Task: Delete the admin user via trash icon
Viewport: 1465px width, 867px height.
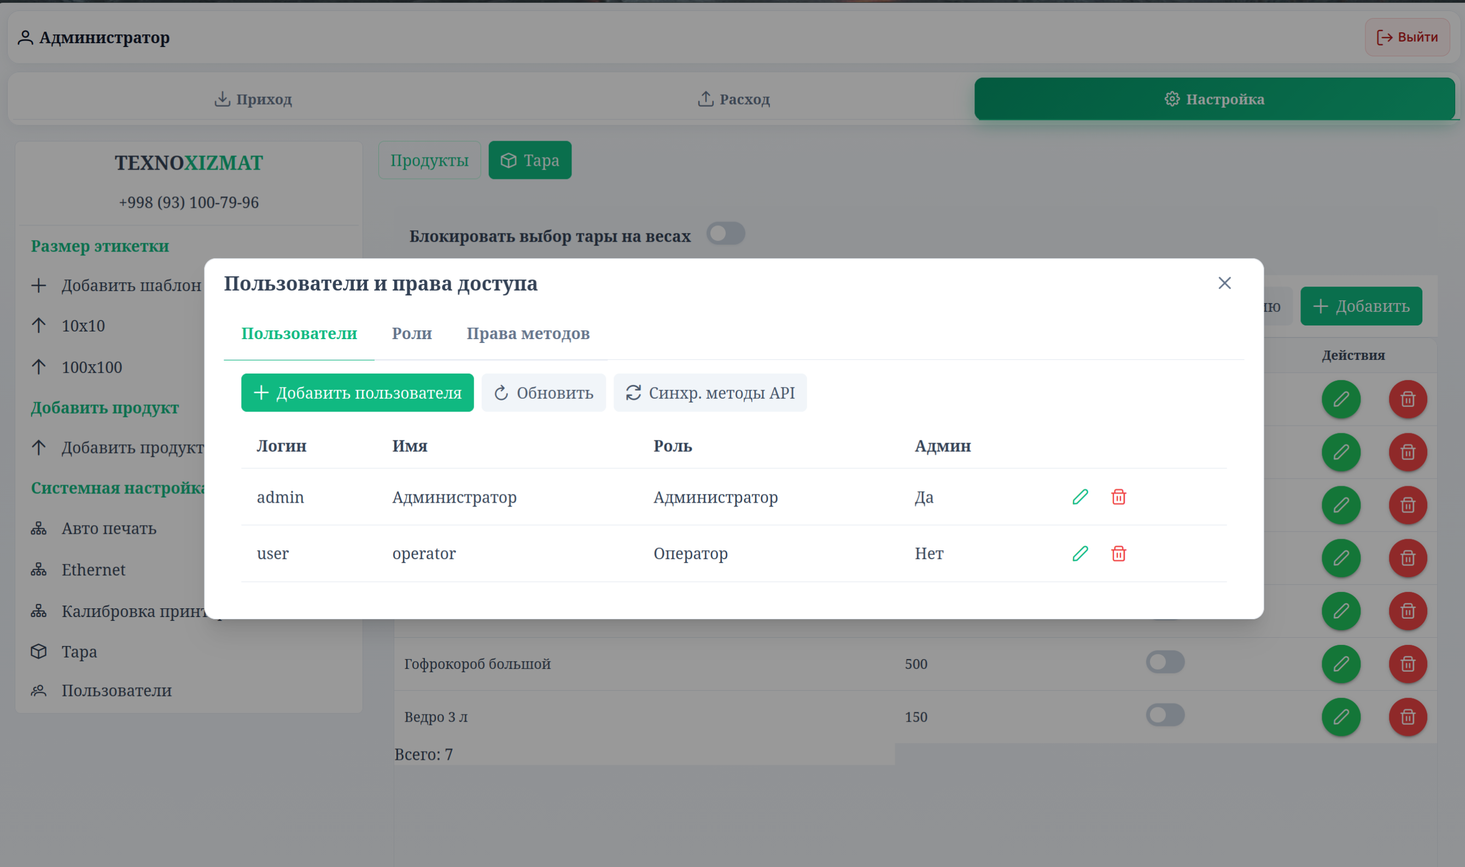Action: coord(1119,497)
